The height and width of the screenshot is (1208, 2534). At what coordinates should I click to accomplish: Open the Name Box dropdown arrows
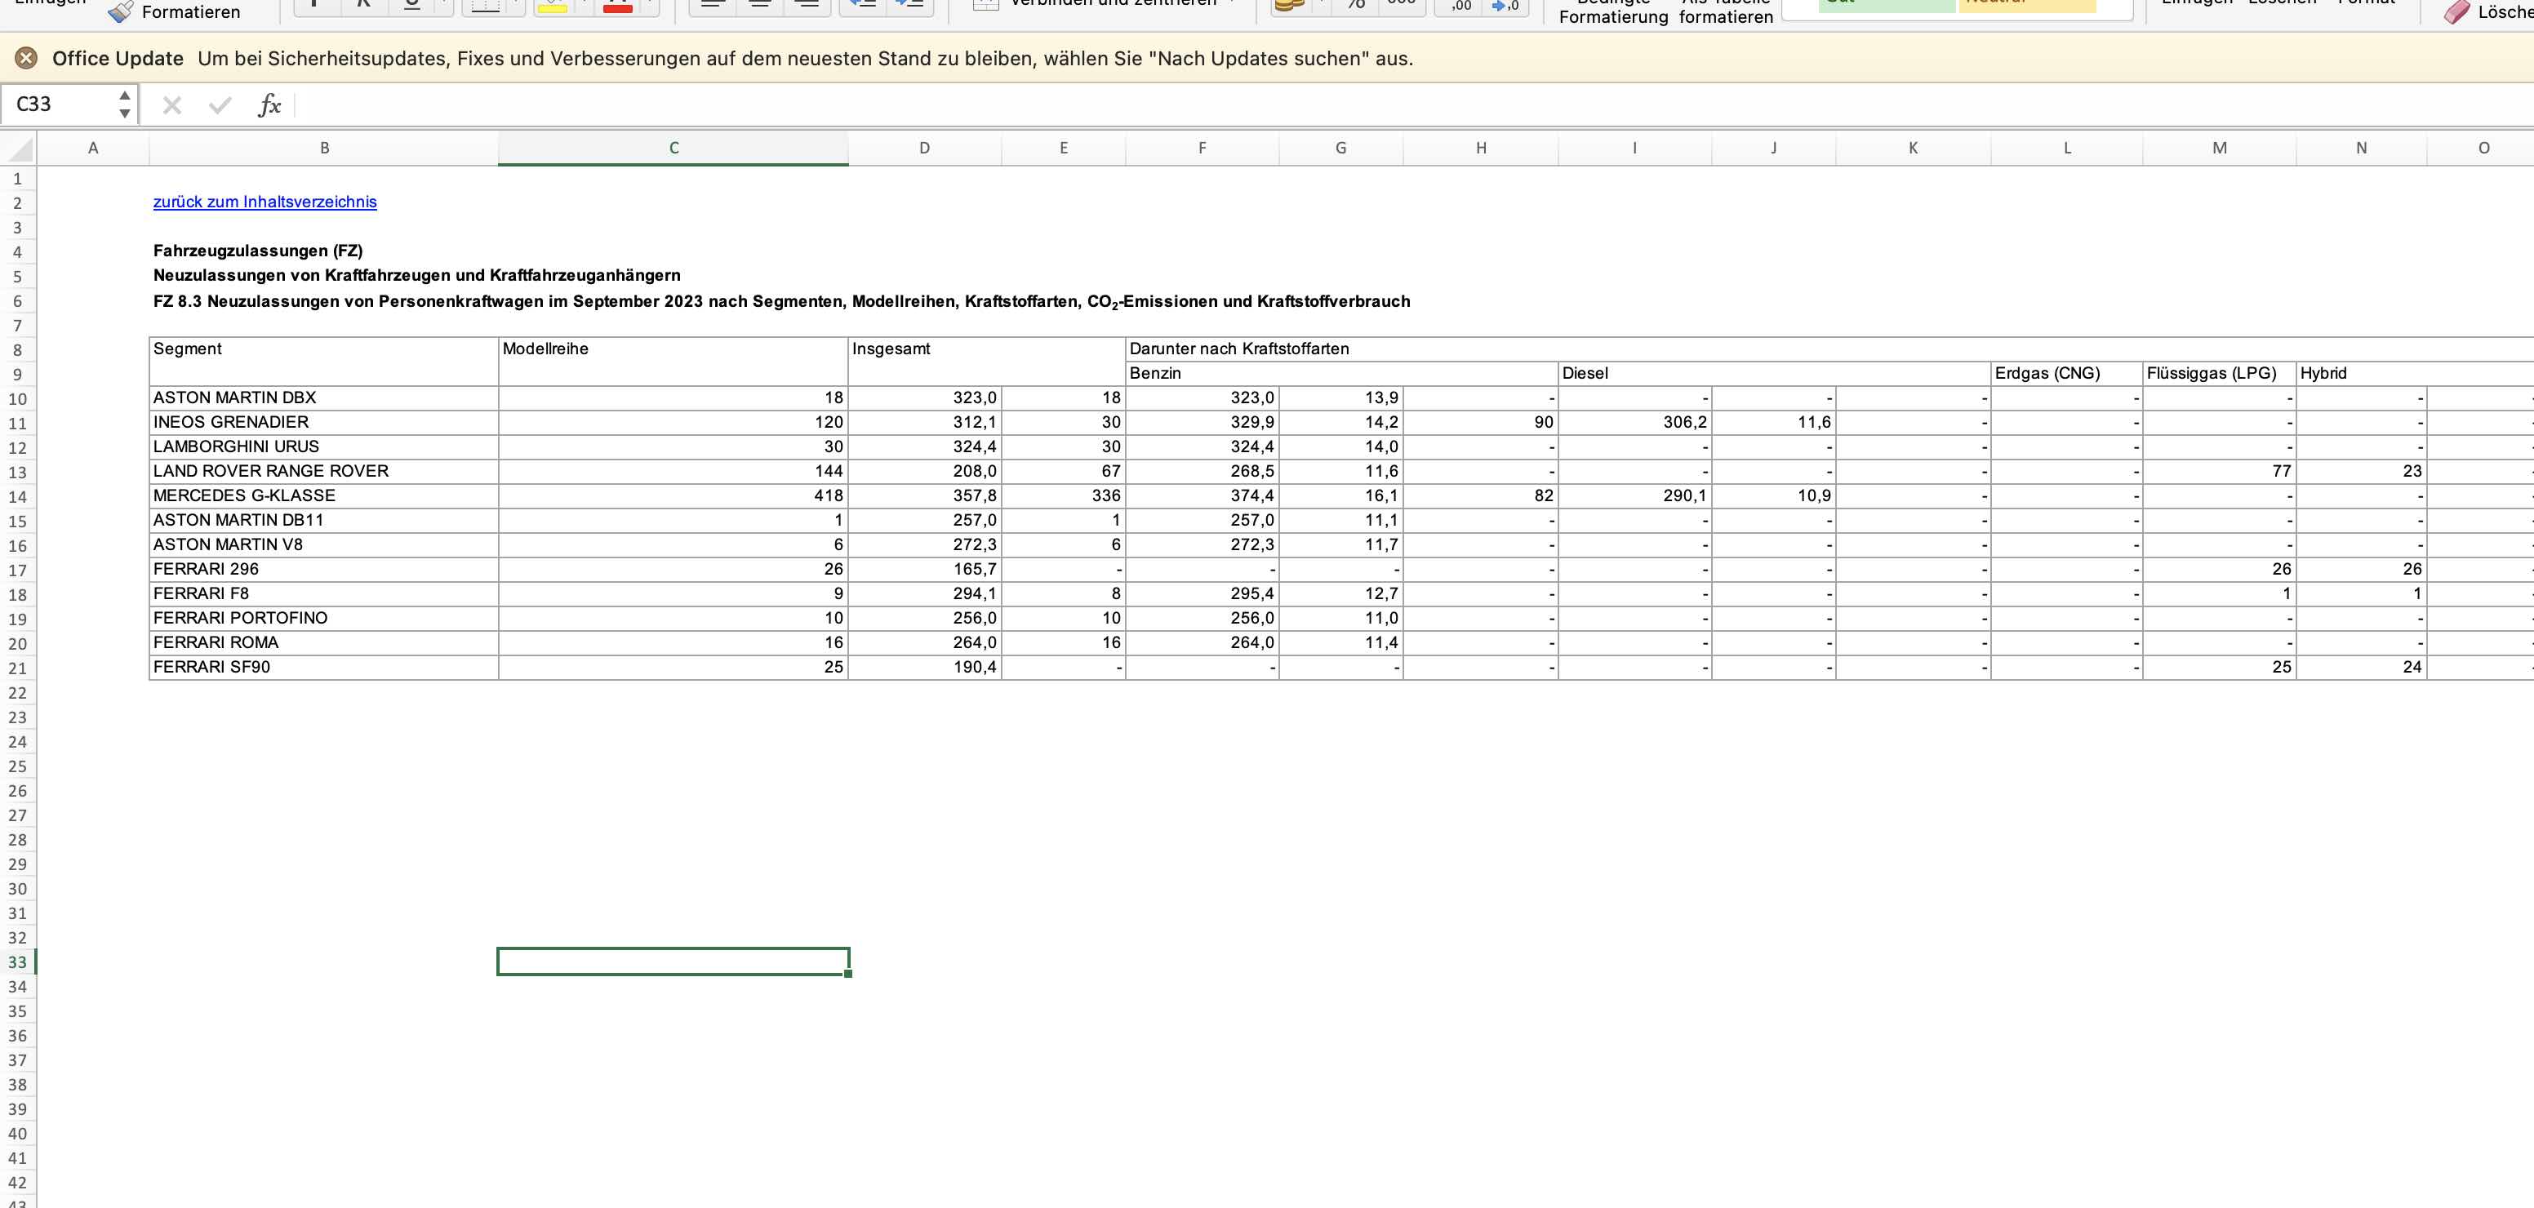pyautogui.click(x=124, y=104)
